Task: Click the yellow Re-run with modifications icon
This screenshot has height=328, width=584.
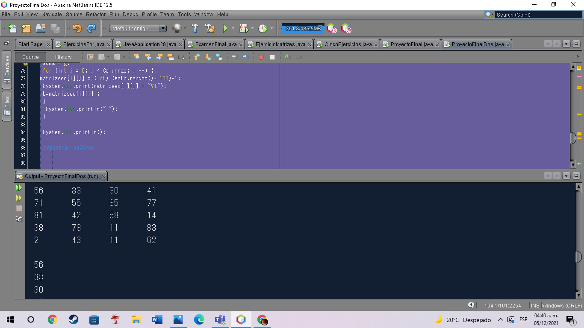Action: pos(19,198)
